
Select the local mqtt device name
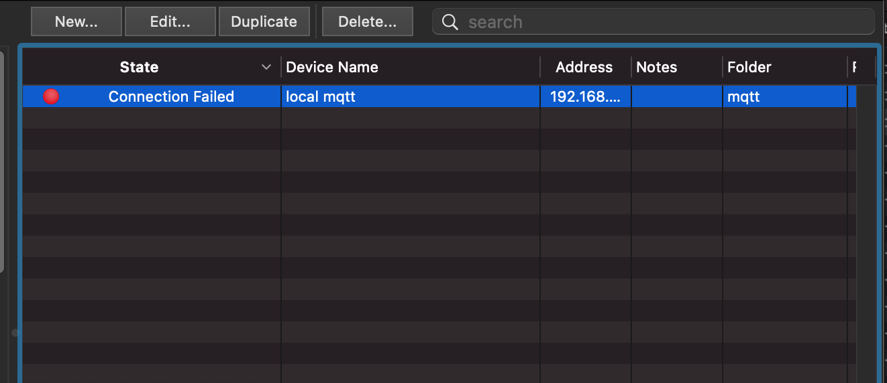[321, 96]
